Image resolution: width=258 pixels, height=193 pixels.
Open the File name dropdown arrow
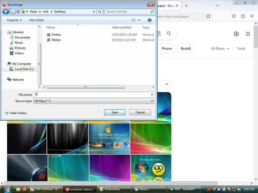pyautogui.click(x=152, y=94)
